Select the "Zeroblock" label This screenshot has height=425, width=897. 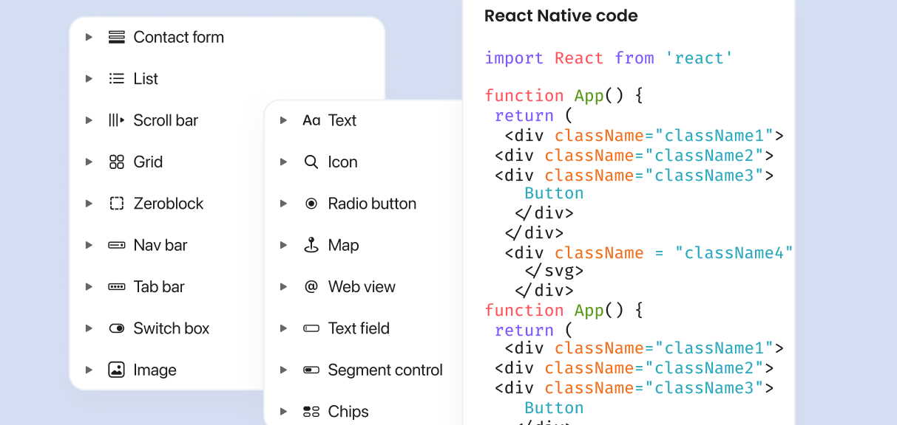coord(169,204)
